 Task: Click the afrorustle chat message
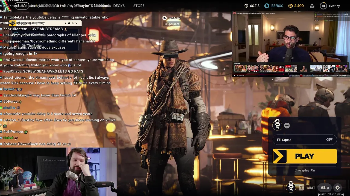[46, 114]
